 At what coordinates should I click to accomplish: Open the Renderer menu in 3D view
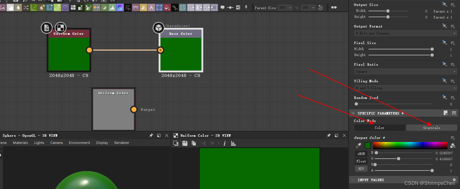(122, 143)
